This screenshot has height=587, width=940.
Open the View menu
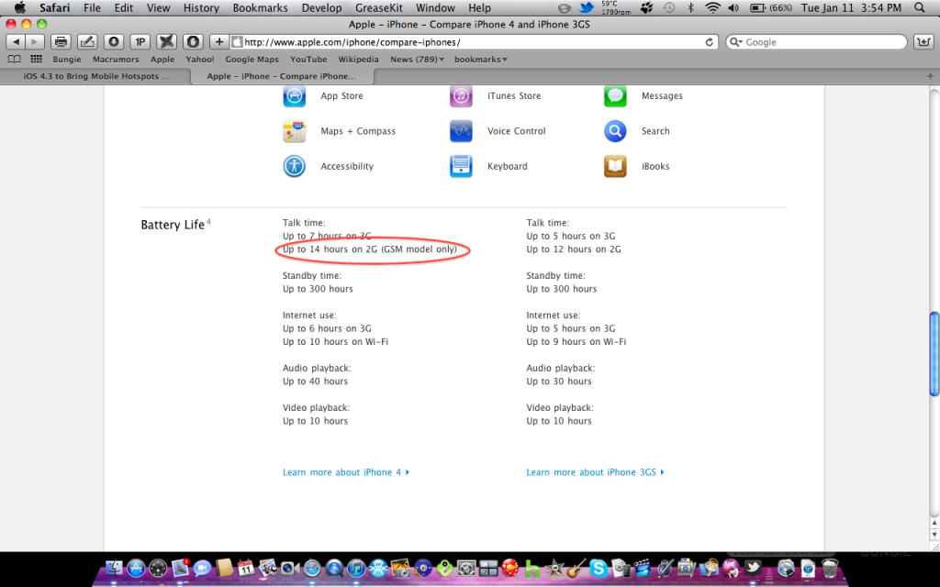pos(158,7)
